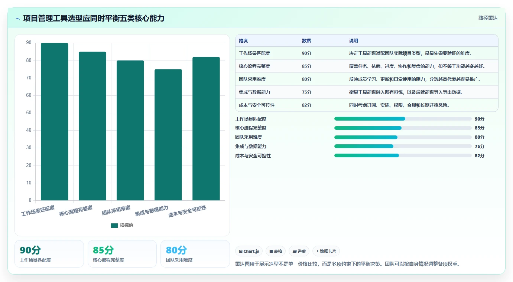Click the 工作场景匹配度 label beside its progress bar
This screenshot has height=282, width=513.
point(251,119)
